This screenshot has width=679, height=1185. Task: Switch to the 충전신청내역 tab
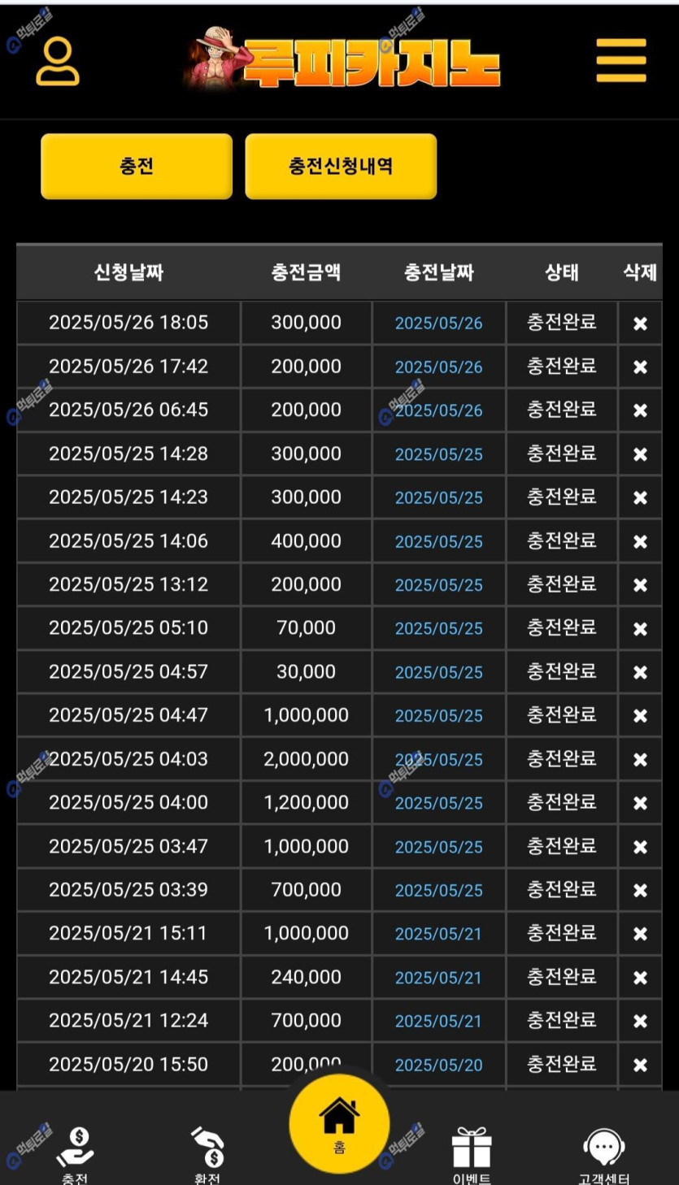341,167
